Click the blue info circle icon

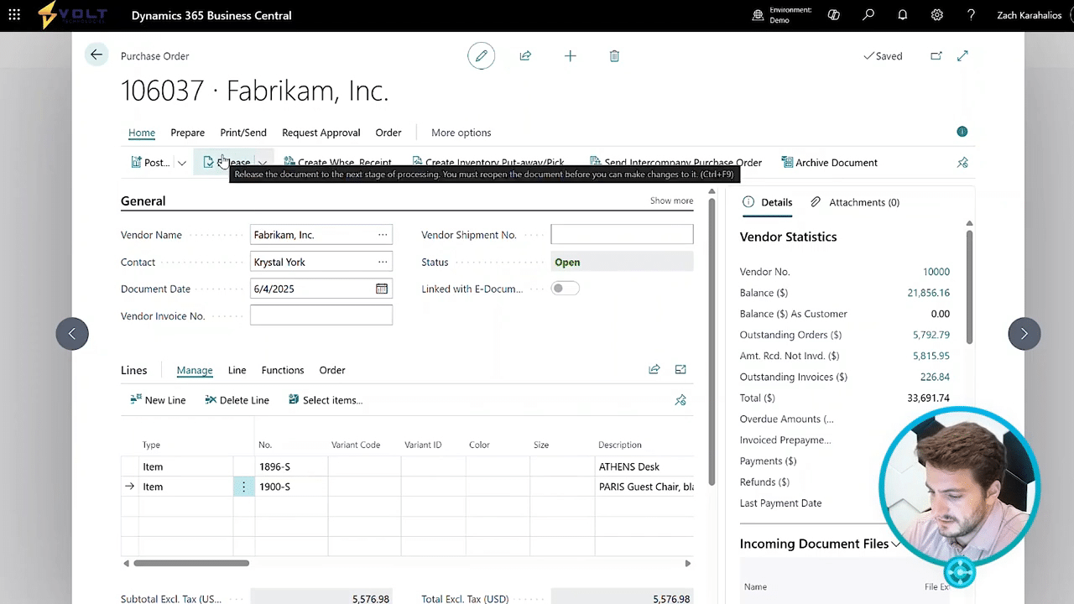tap(962, 132)
